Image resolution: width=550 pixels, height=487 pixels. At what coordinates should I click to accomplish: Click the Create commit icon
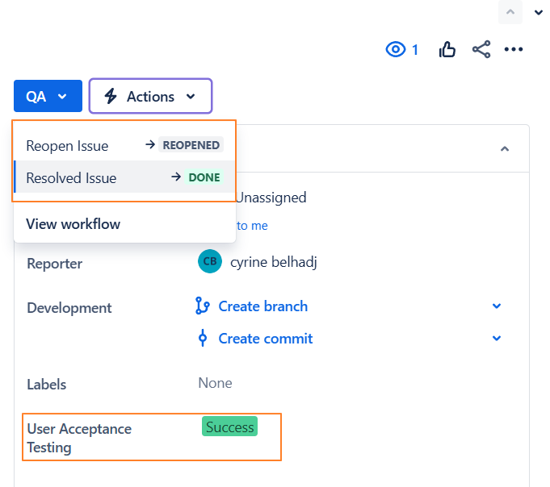click(203, 339)
